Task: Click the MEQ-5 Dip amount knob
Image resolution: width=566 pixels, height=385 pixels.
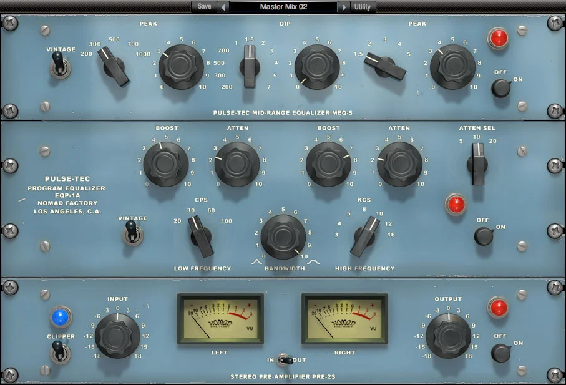Action: (317, 67)
